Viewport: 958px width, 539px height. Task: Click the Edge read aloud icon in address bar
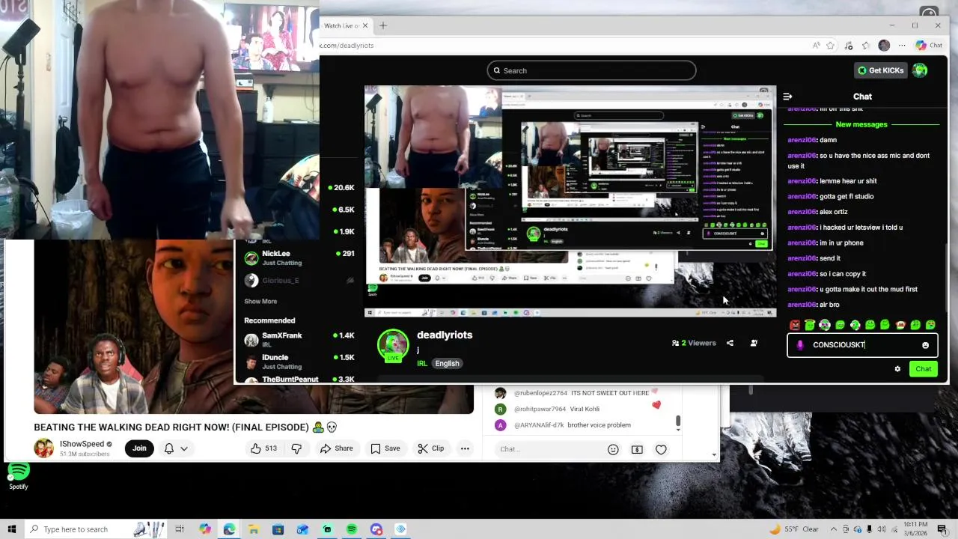coord(817,46)
